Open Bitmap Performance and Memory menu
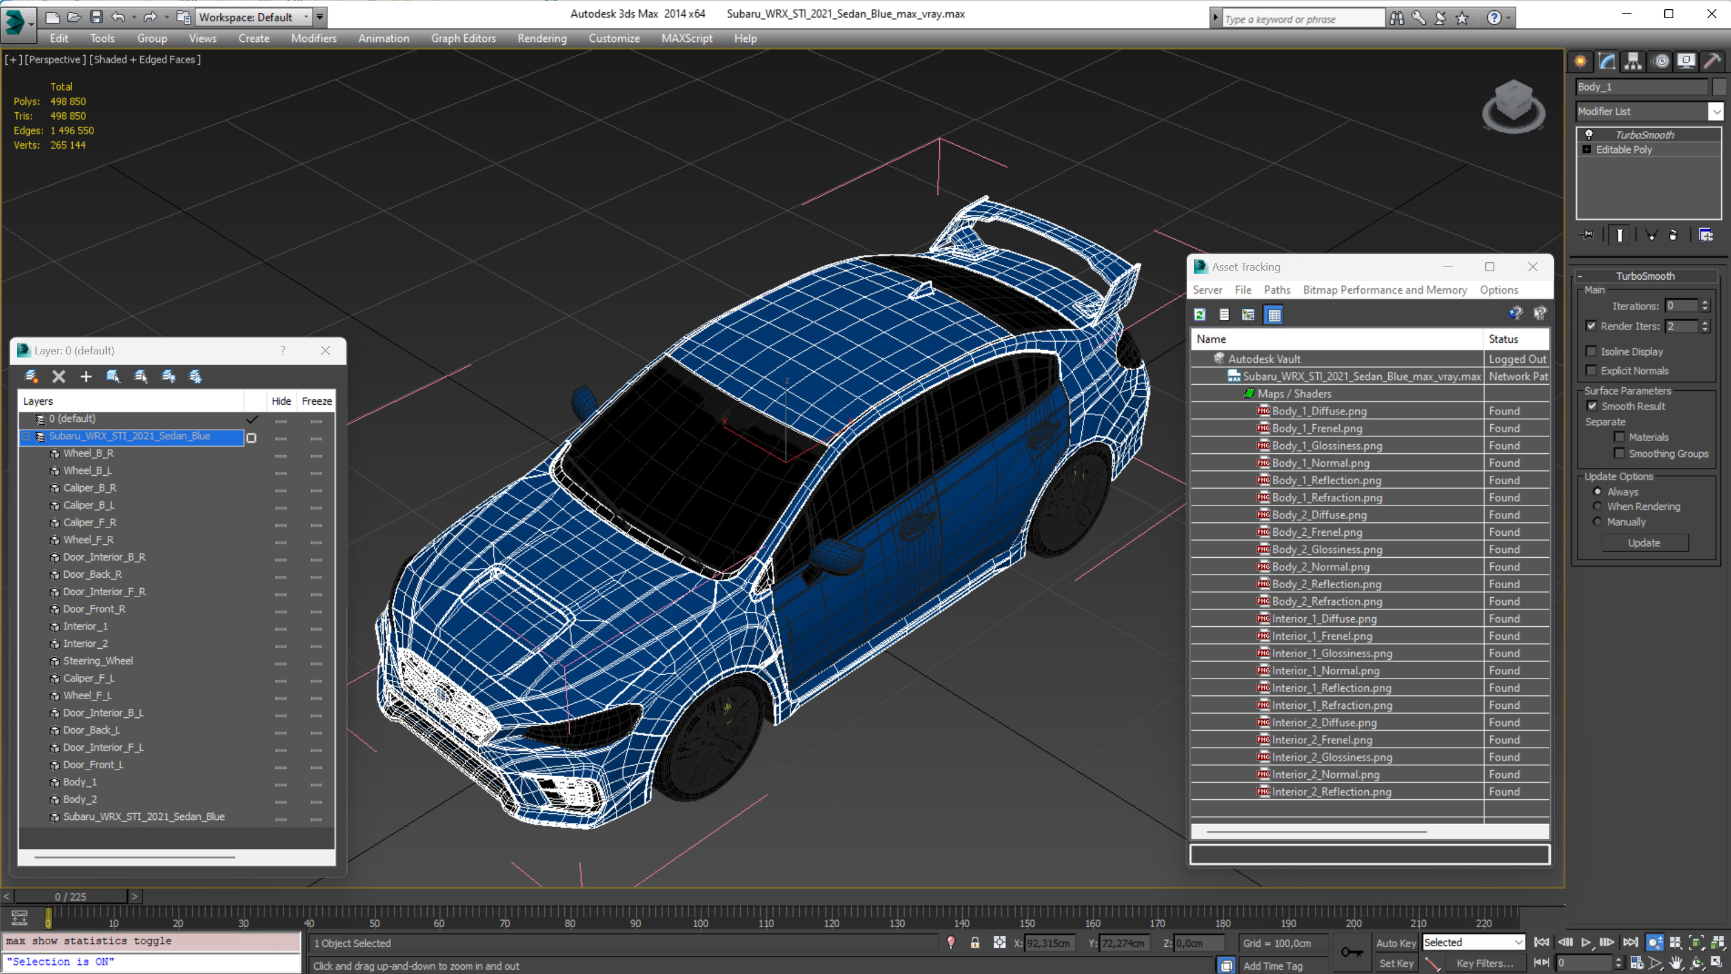Image resolution: width=1731 pixels, height=974 pixels. (x=1385, y=289)
